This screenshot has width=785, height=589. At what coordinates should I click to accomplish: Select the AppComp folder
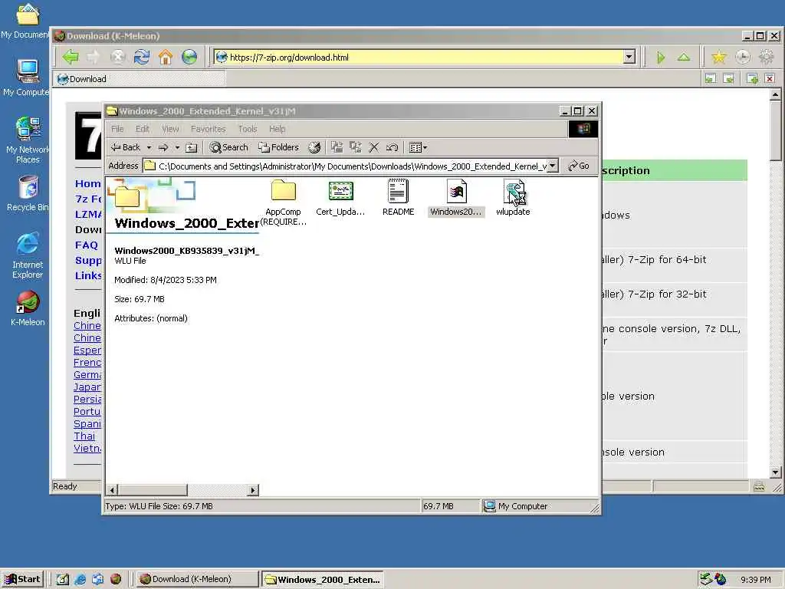(284, 202)
